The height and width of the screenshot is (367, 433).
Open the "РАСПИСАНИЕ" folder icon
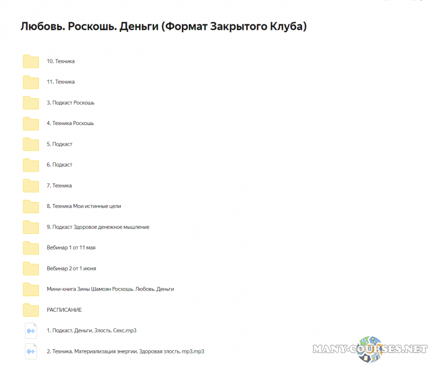click(x=30, y=310)
